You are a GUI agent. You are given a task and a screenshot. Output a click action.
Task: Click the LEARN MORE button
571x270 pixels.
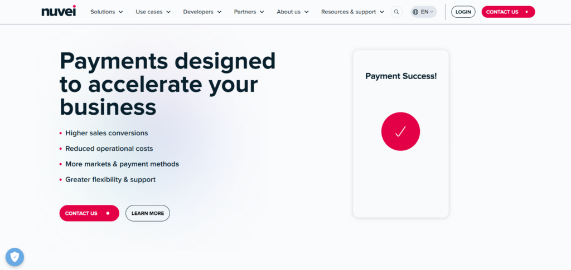point(148,213)
